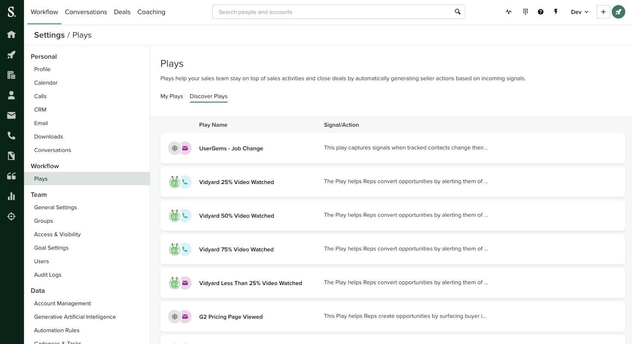This screenshot has width=632, height=344.
Task: Click the UserGems Job Change email icon
Action: point(185,148)
